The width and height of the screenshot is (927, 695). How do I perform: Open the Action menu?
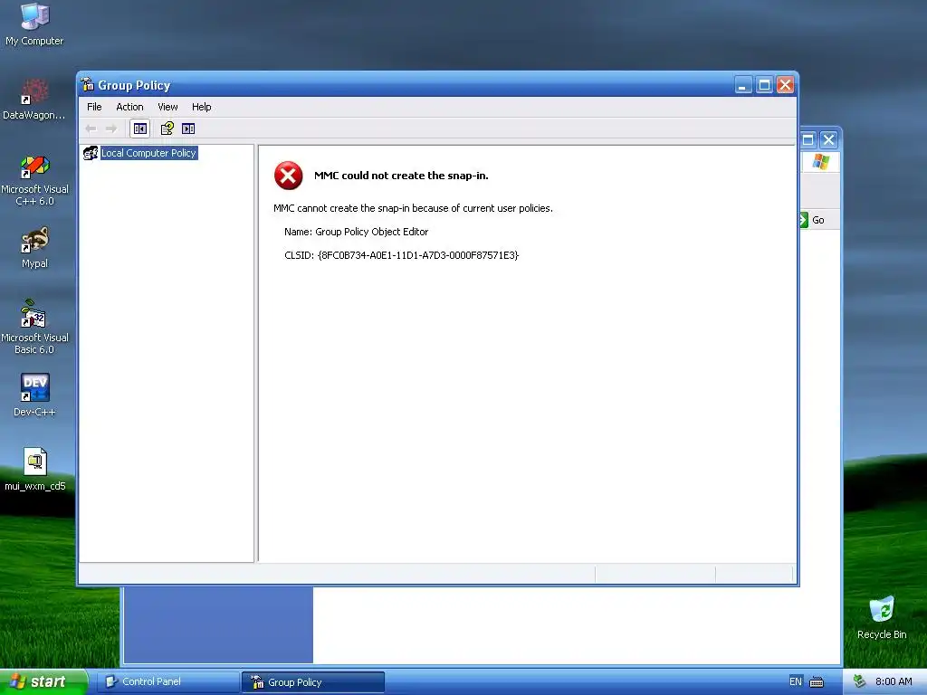click(129, 107)
